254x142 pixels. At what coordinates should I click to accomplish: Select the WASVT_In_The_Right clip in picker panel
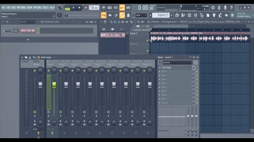click(113, 35)
